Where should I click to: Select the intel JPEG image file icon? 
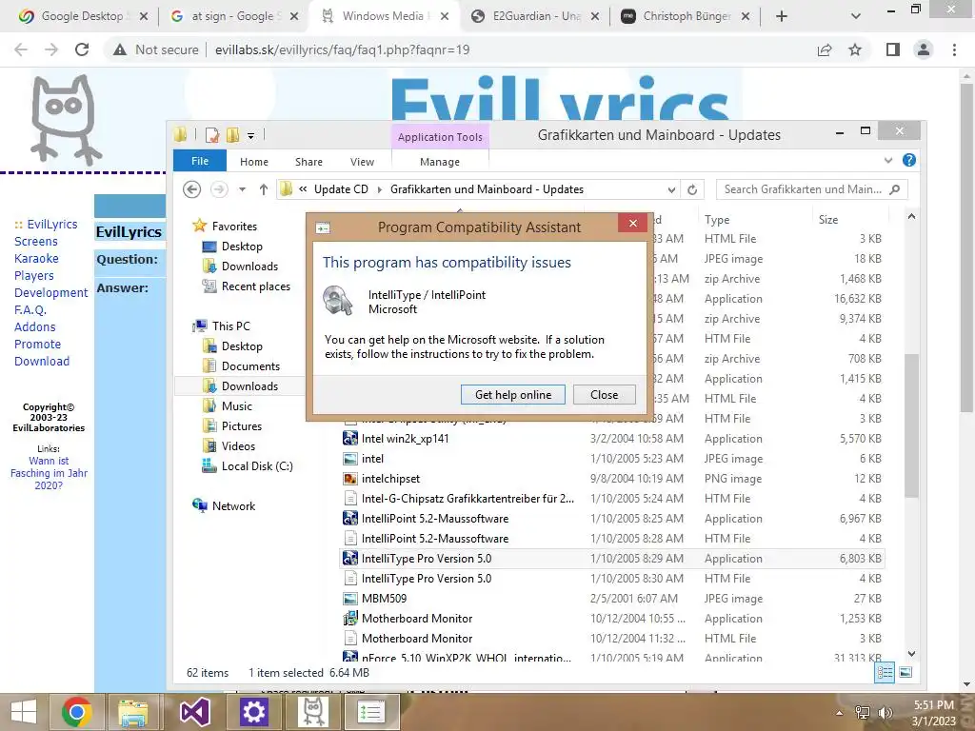tap(350, 459)
